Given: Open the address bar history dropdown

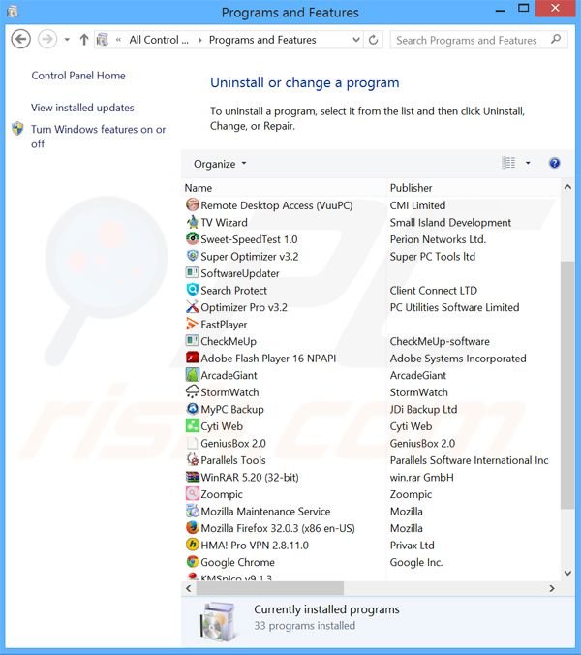Looking at the screenshot, I should pos(356,40).
